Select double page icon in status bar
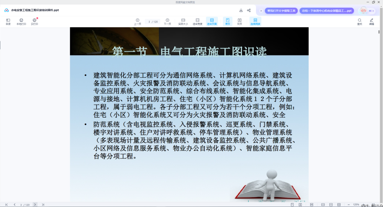383x207 pixels. pyautogui.click(x=300, y=205)
